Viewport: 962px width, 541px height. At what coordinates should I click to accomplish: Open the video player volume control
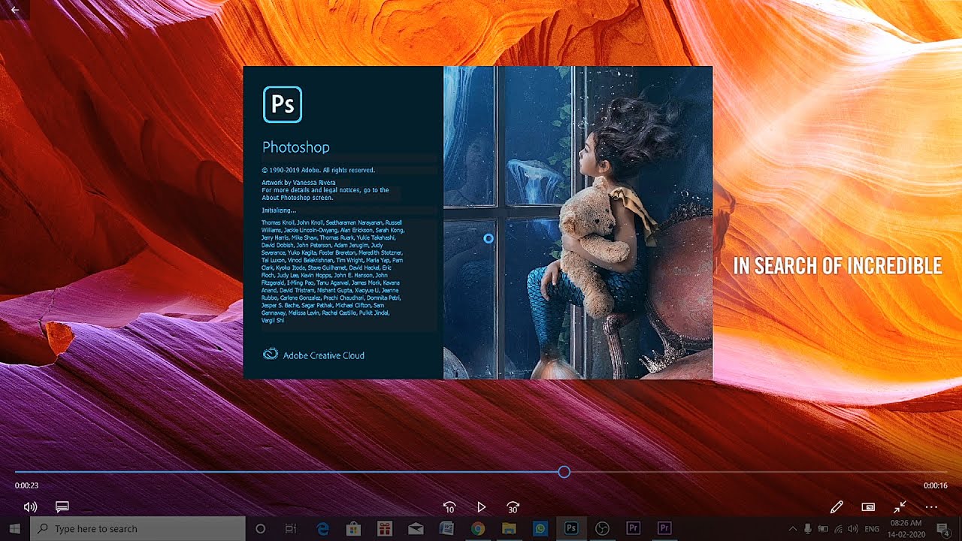pos(30,507)
